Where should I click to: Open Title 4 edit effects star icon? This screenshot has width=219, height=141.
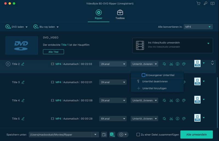click(164, 100)
